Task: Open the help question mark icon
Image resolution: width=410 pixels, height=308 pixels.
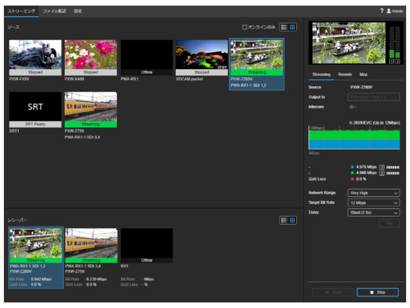Action: [382, 11]
